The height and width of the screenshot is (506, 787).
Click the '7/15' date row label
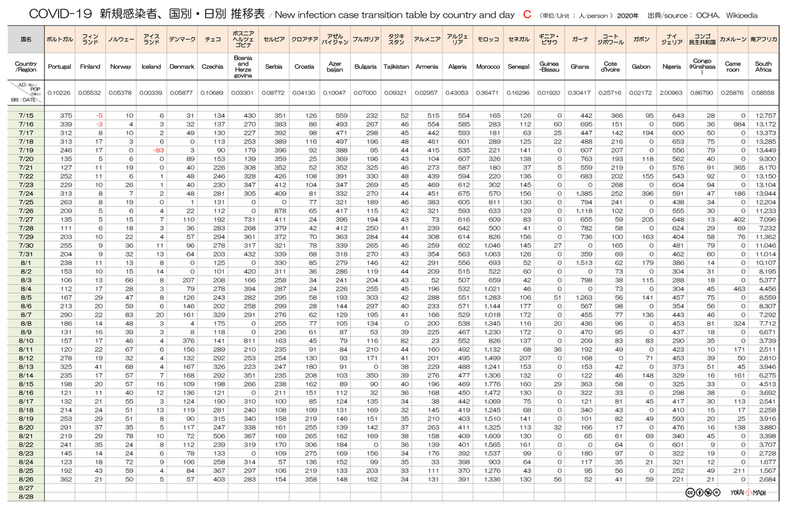coord(26,115)
